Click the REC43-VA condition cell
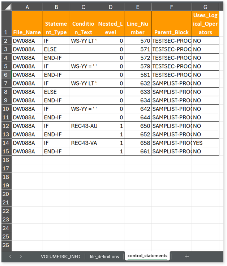This screenshot has height=266, width=227. 83,143
